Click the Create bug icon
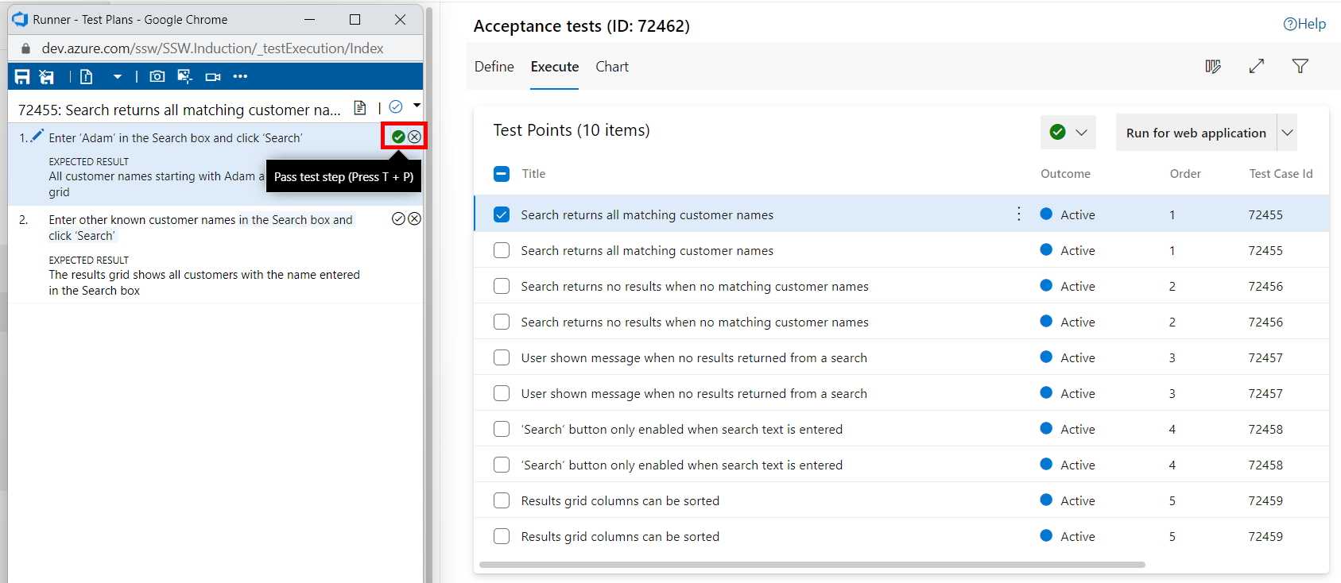 click(x=87, y=76)
